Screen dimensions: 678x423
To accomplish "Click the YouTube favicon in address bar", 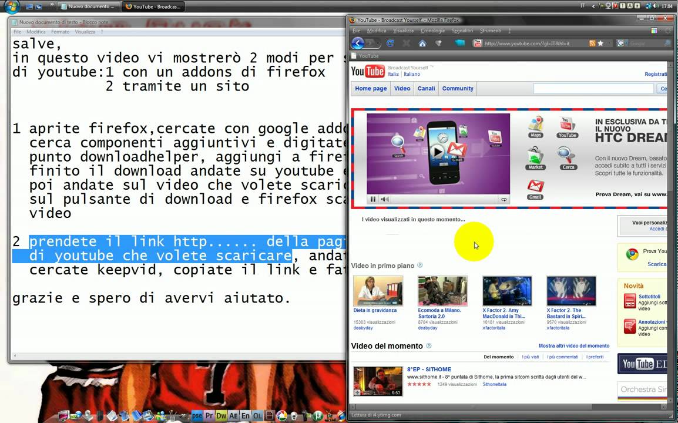I will pos(478,43).
